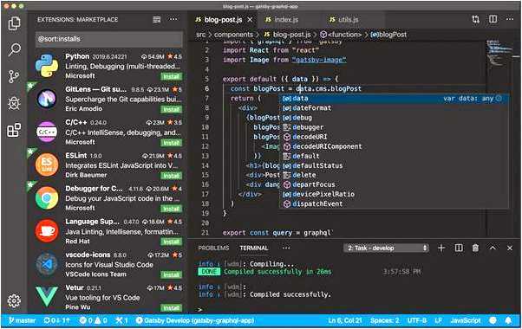This screenshot has height=329, width=522.
Task: Select the Chrome debugger extension logo
Action: 47,197
